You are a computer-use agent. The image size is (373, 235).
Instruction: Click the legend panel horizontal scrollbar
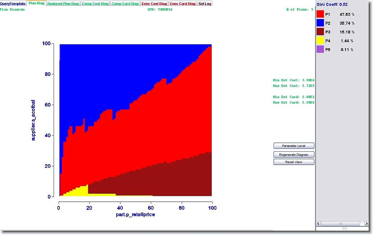(340, 224)
